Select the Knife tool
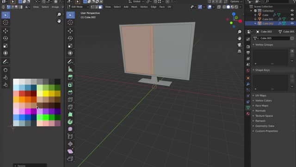The image size is (296, 167). (70, 107)
